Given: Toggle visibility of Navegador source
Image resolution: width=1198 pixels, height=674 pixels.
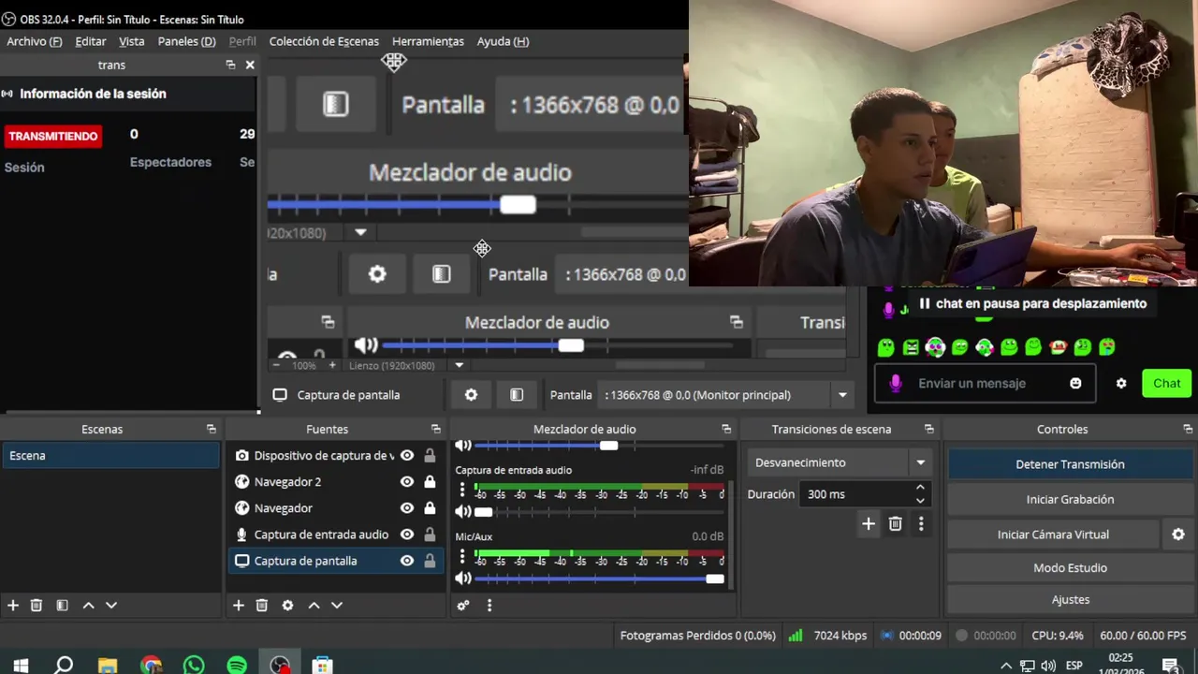Looking at the screenshot, I should [x=407, y=508].
